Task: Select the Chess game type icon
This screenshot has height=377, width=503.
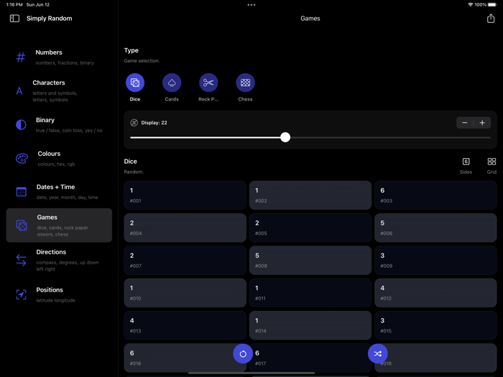Action: [x=246, y=83]
